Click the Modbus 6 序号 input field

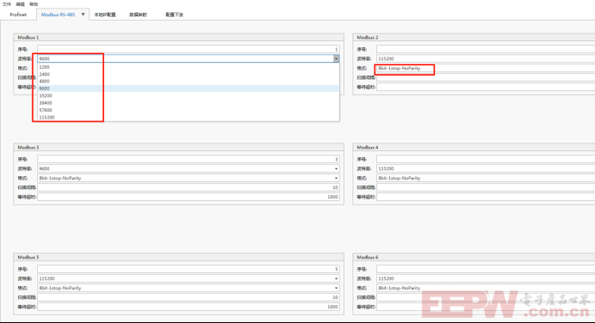click(x=486, y=269)
